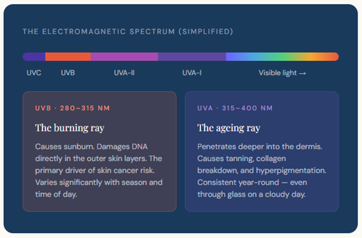Select the dark purple UVC segment of the bar
362x238 pixels.
pos(34,57)
